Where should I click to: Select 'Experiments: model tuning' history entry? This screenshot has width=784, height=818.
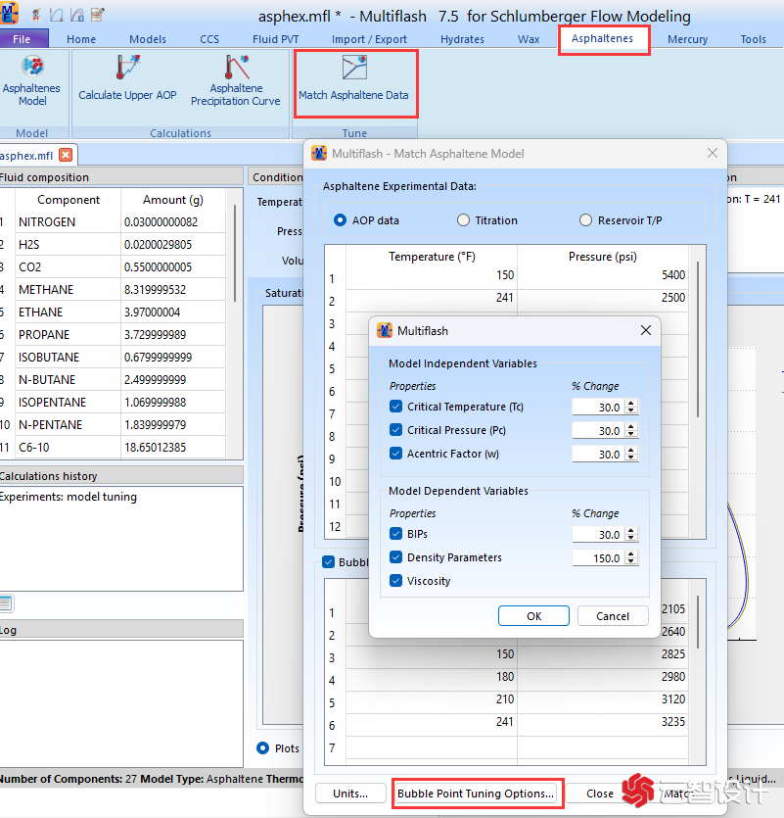click(68, 496)
